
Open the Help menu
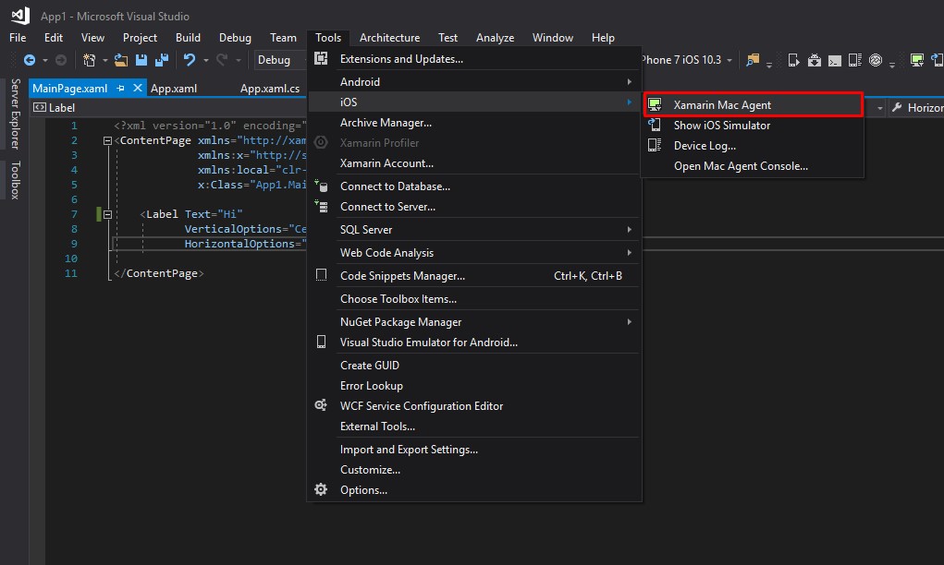[x=603, y=37]
